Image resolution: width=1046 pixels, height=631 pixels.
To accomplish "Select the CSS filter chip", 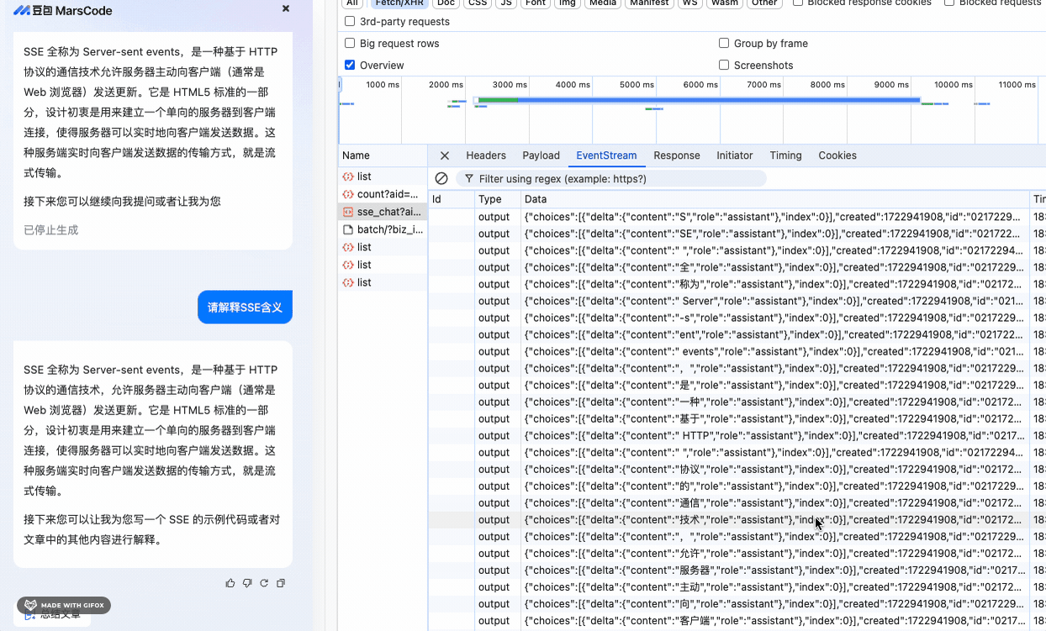I will pyautogui.click(x=478, y=3).
